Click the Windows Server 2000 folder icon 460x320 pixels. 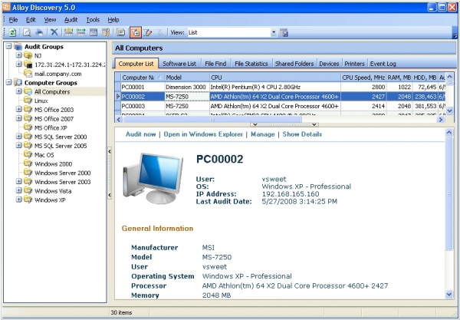[28, 173]
